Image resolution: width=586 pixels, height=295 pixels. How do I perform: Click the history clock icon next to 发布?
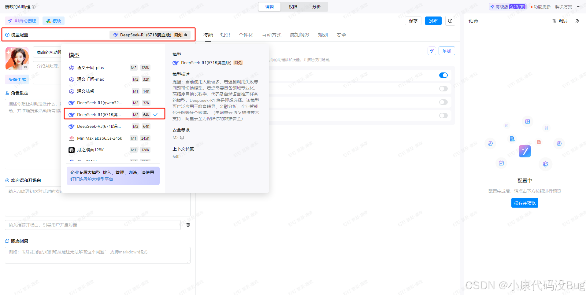point(450,21)
